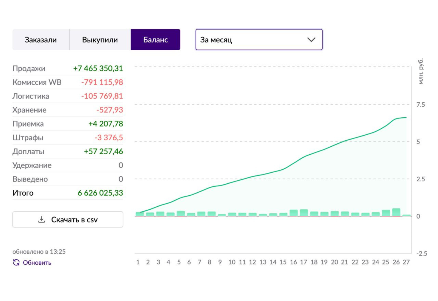Click the Комиссия WB row

pos(68,82)
